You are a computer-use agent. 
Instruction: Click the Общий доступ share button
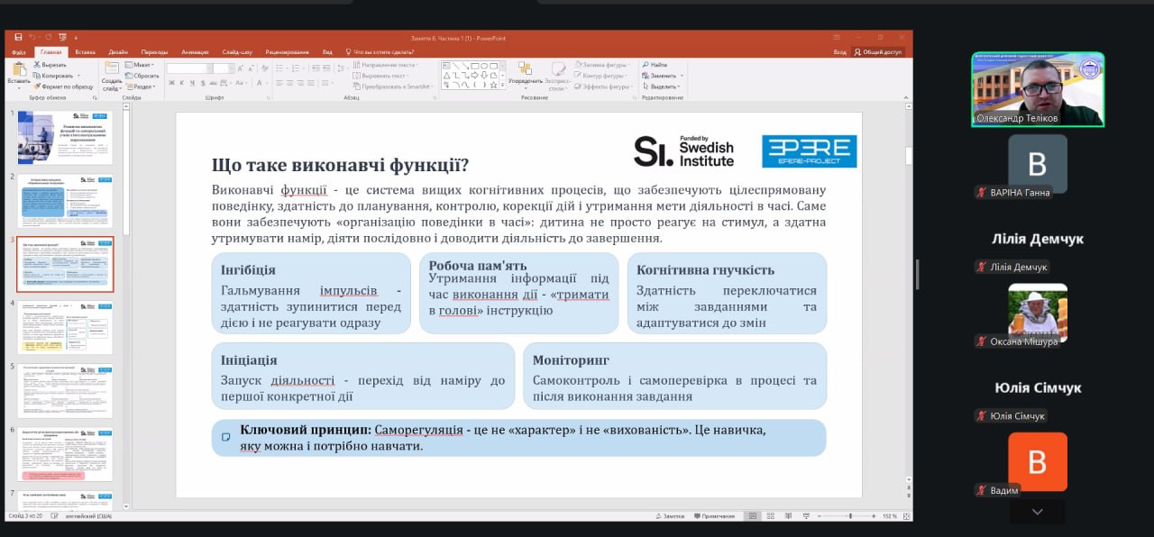click(878, 52)
